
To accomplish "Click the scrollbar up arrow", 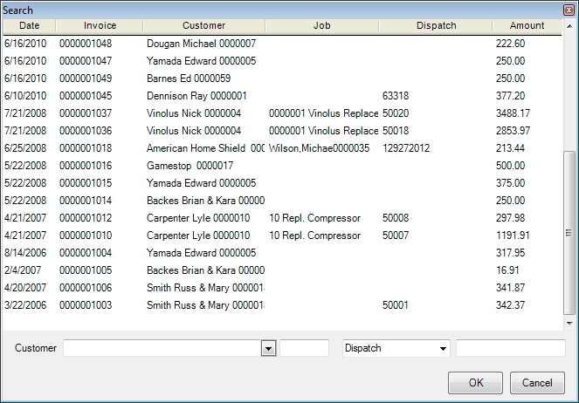I will [x=569, y=26].
